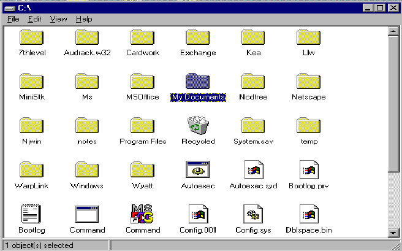Select the Llw folder

[308, 37]
